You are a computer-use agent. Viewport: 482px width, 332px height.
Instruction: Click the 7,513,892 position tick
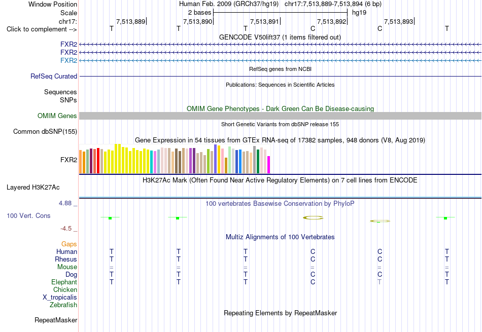pos(332,21)
